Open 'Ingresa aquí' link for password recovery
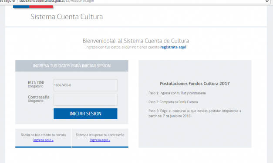 click(x=100, y=140)
